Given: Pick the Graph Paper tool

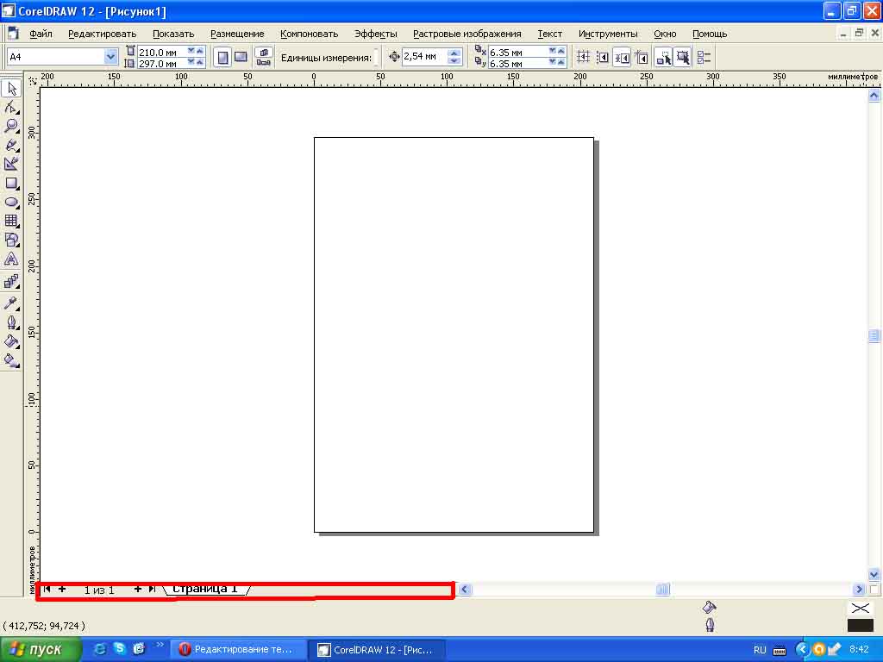Looking at the screenshot, I should point(11,221).
